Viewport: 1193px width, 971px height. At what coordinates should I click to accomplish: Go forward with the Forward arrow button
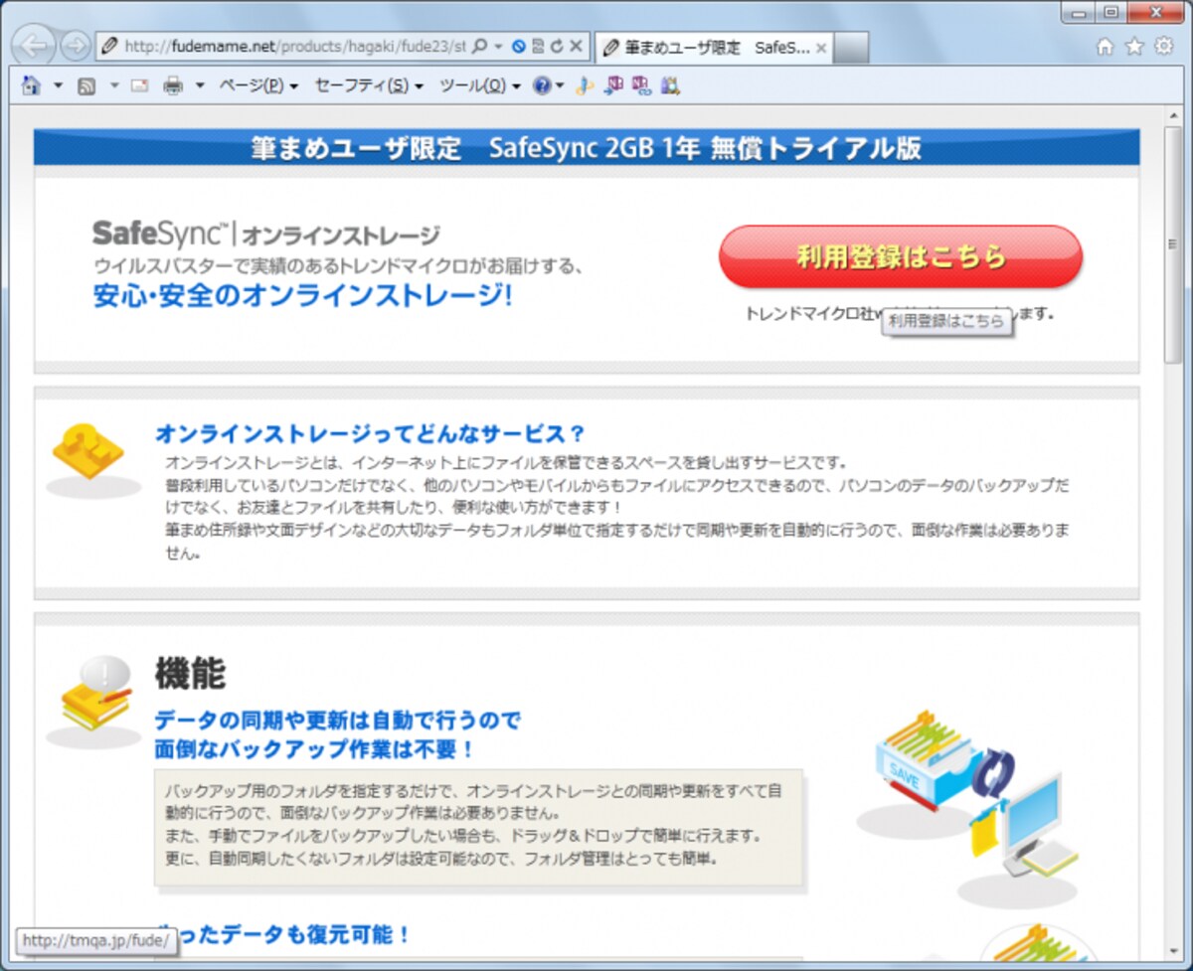75,46
